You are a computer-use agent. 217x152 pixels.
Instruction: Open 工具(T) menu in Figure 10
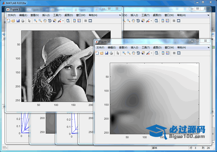[146, 48]
